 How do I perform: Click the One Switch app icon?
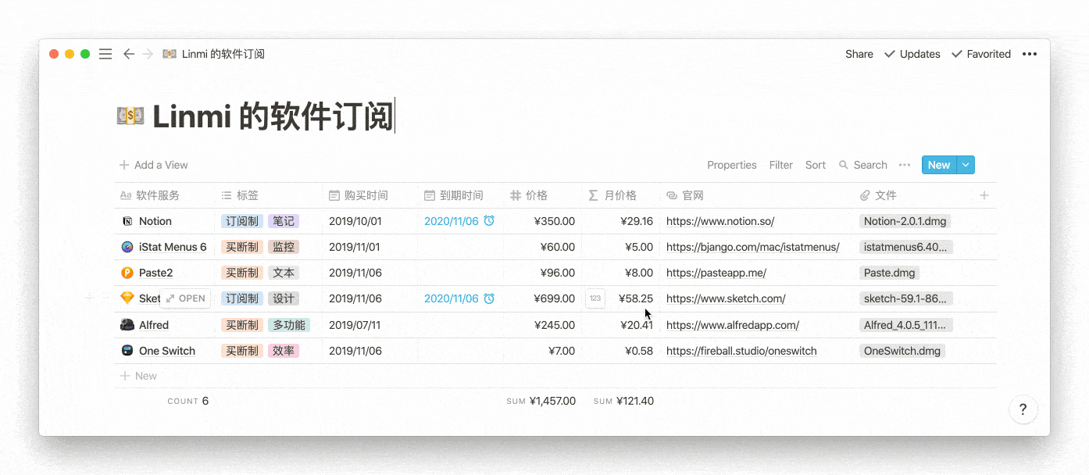(x=127, y=351)
